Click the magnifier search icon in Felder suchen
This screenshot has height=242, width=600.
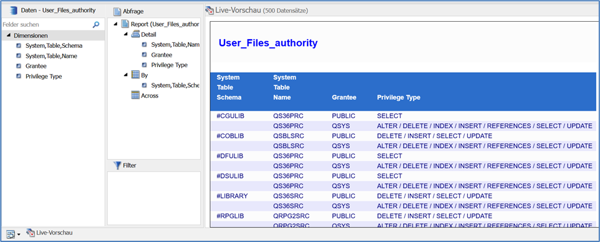coord(96,25)
